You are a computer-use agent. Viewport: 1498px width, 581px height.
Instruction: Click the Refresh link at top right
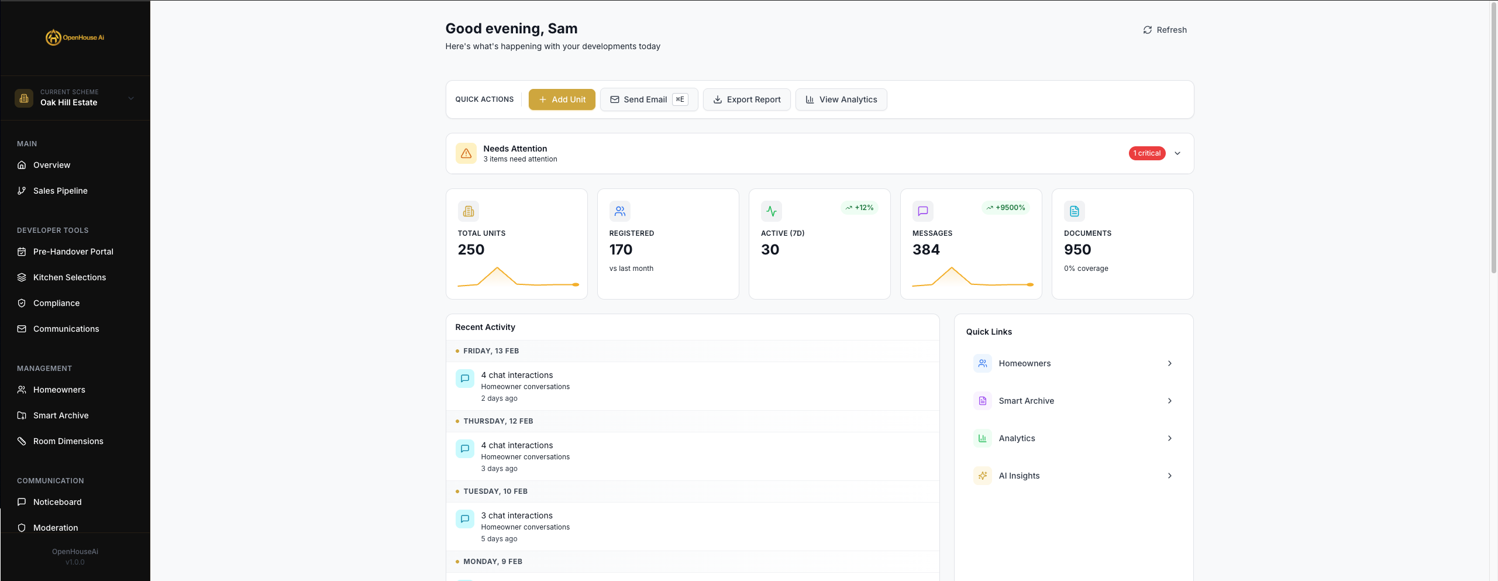pos(1165,30)
